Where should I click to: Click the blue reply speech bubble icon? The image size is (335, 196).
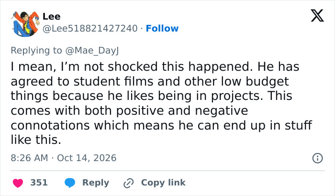pyautogui.click(x=70, y=183)
